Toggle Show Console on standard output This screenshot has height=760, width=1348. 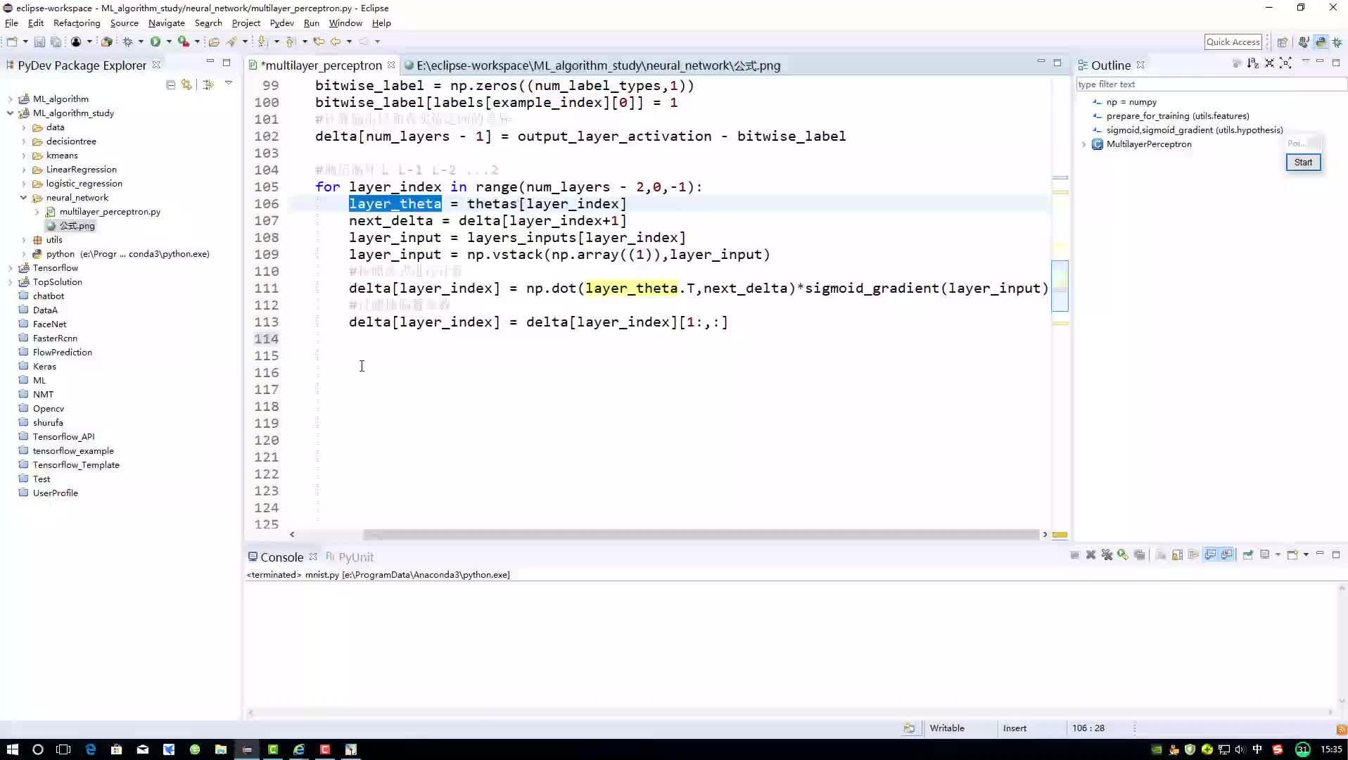(1210, 555)
